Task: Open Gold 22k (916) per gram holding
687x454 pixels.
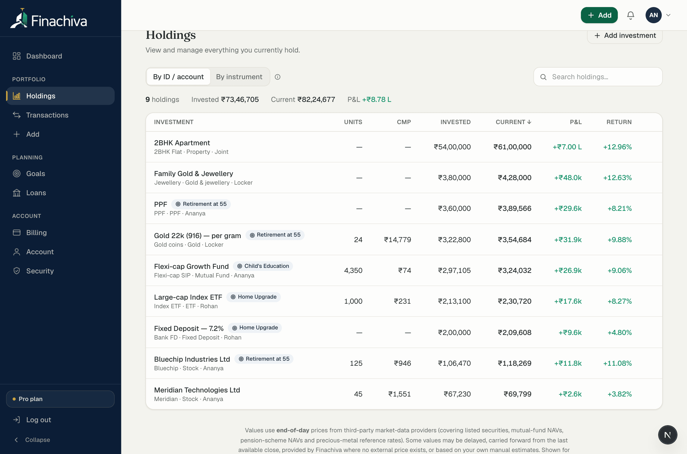Action: click(404, 239)
